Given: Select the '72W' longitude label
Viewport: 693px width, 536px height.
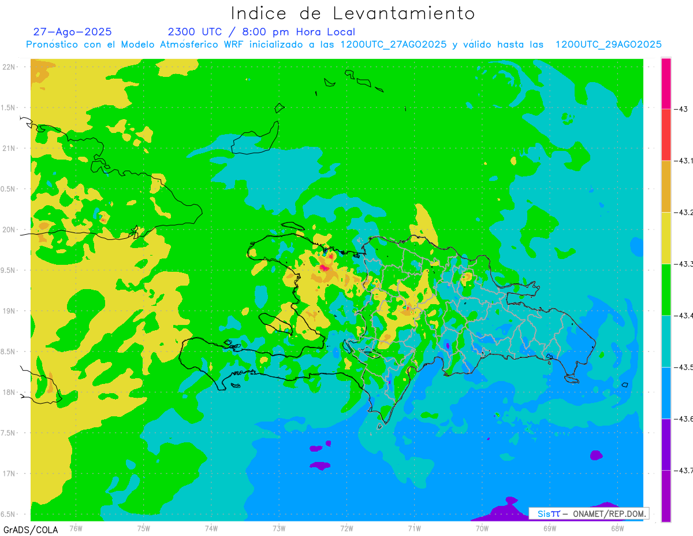Looking at the screenshot, I should [x=346, y=529].
